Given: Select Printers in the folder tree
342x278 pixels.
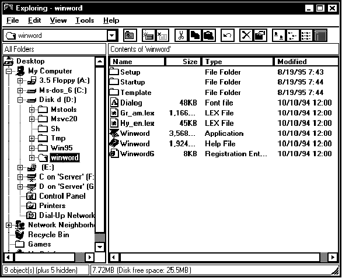Looking at the screenshot, I should 53,206.
